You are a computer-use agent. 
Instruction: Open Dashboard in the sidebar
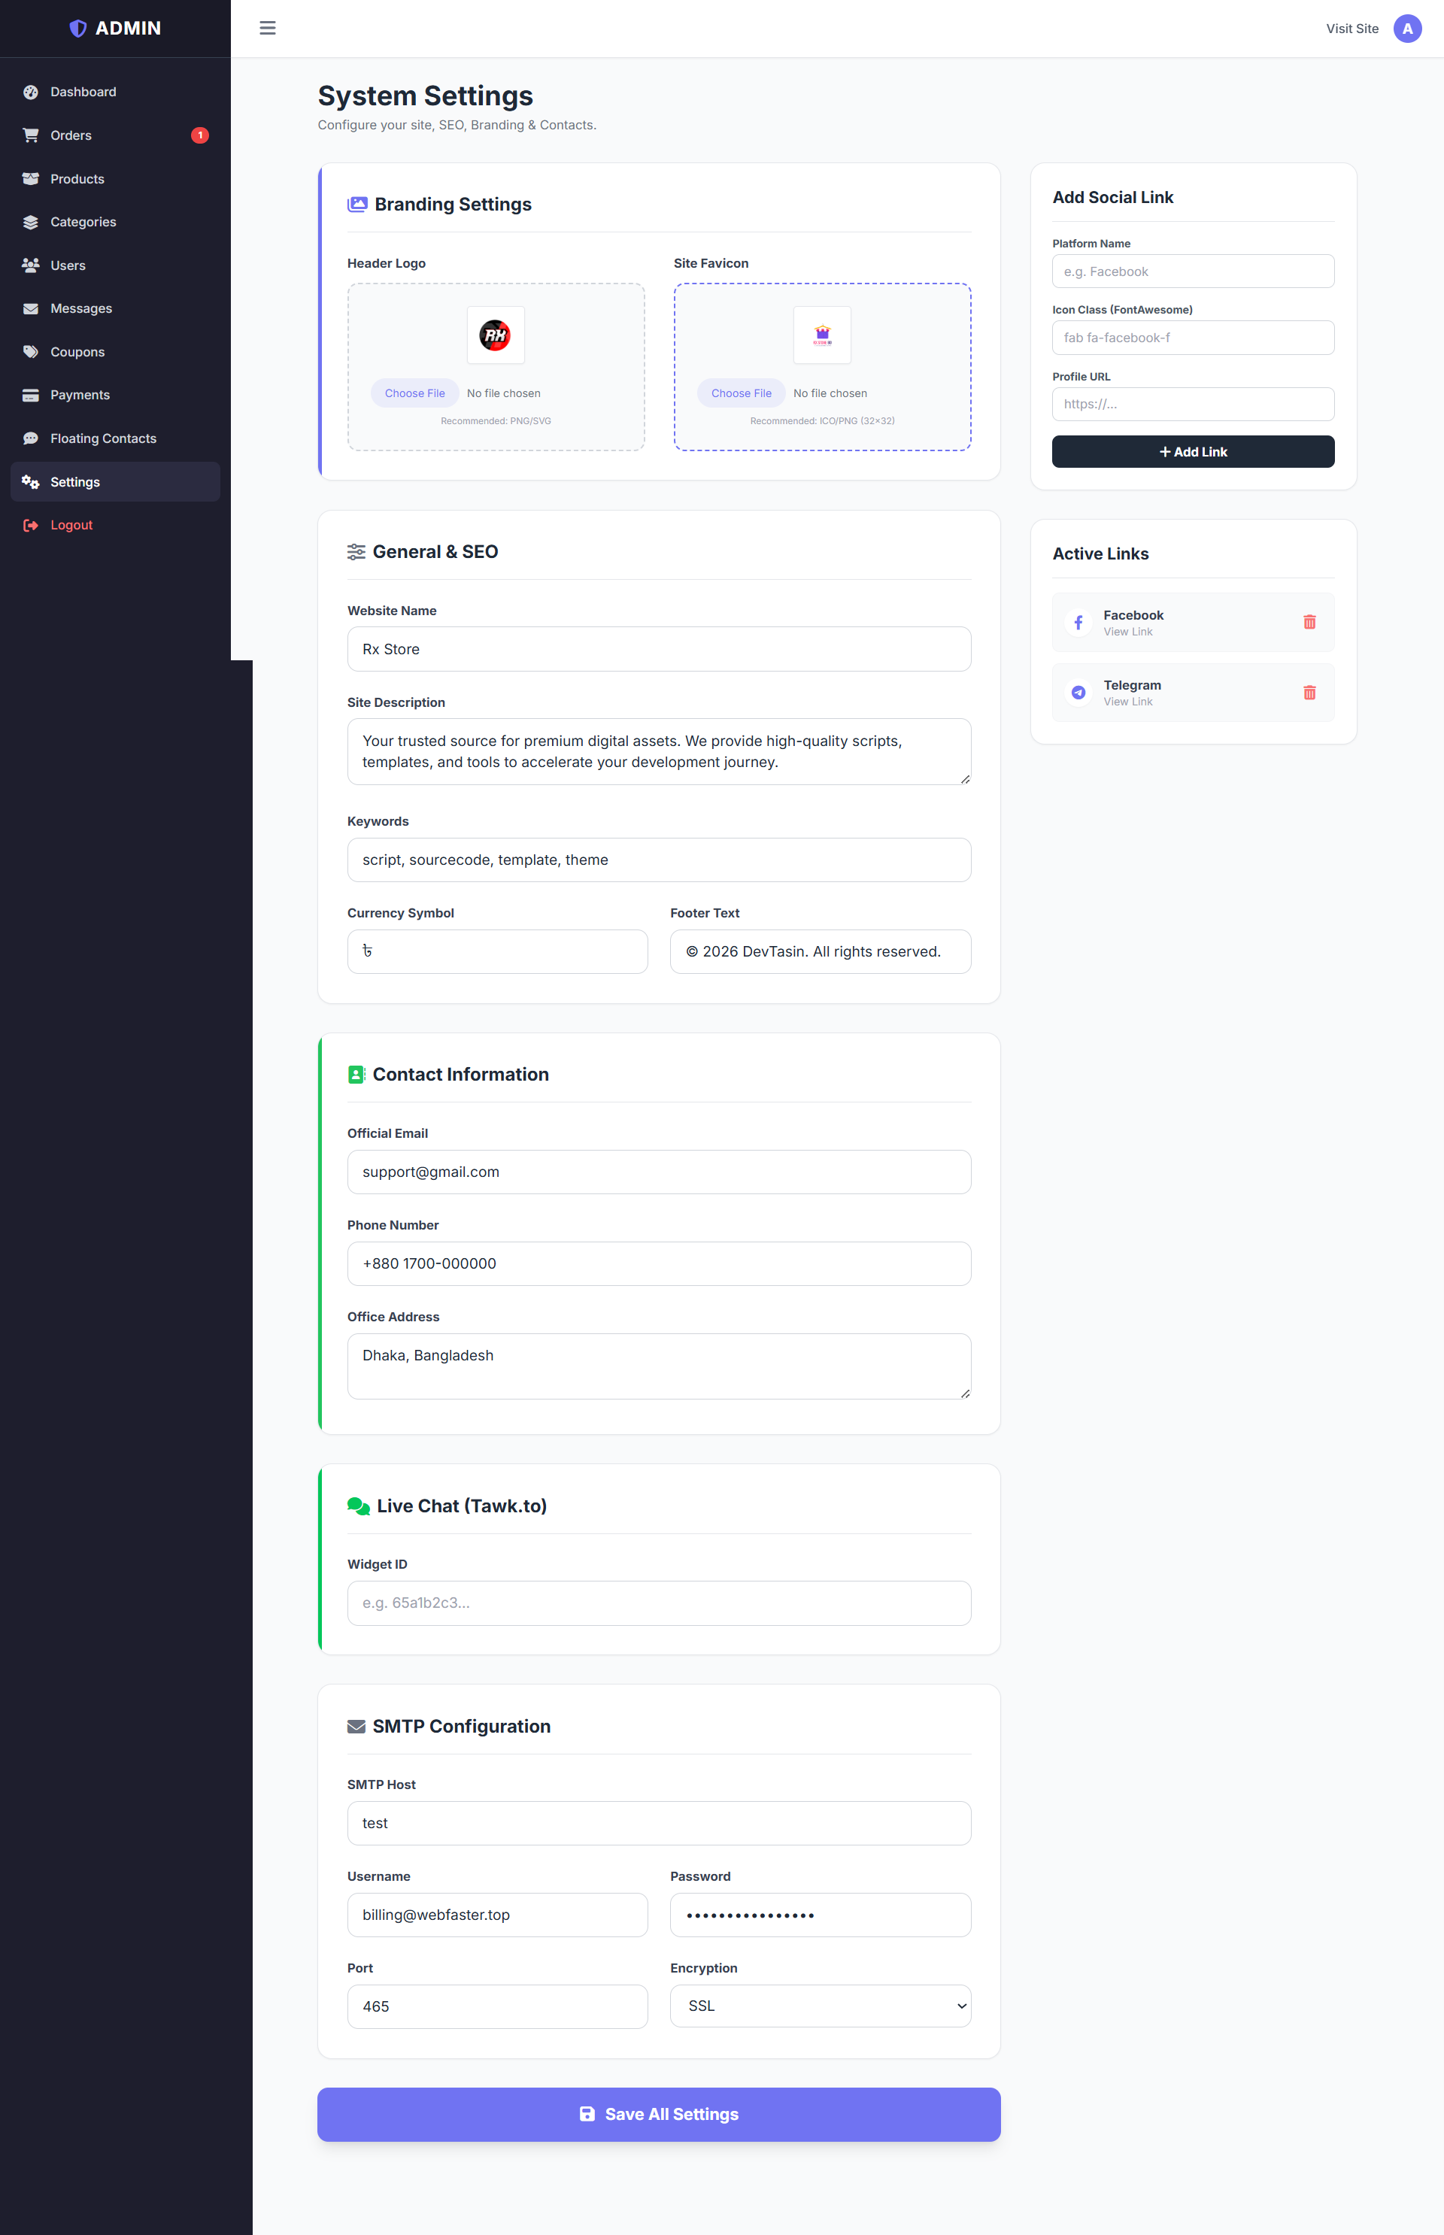83,92
